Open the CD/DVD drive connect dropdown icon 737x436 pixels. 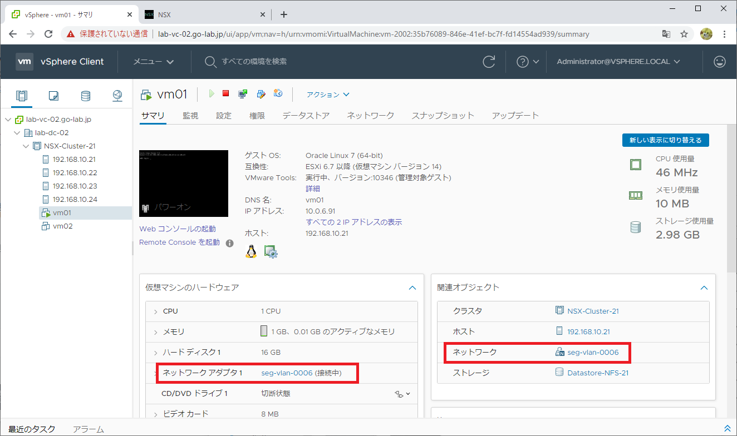tap(402, 394)
